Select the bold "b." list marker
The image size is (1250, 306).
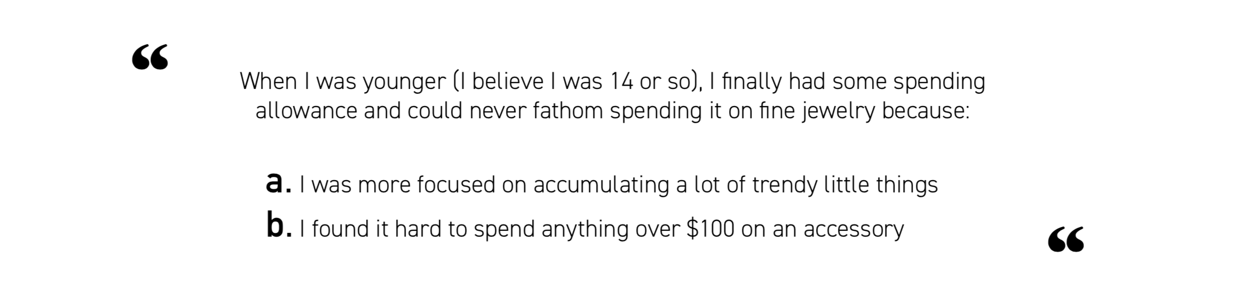279,227
